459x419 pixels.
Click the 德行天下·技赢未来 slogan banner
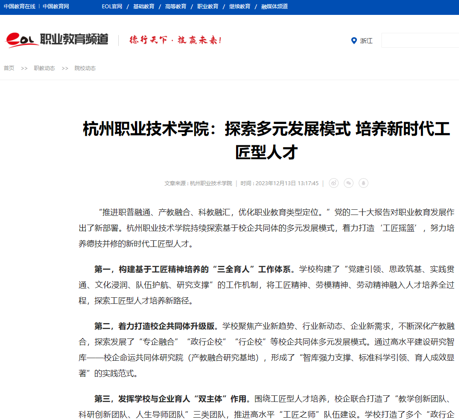(175, 40)
